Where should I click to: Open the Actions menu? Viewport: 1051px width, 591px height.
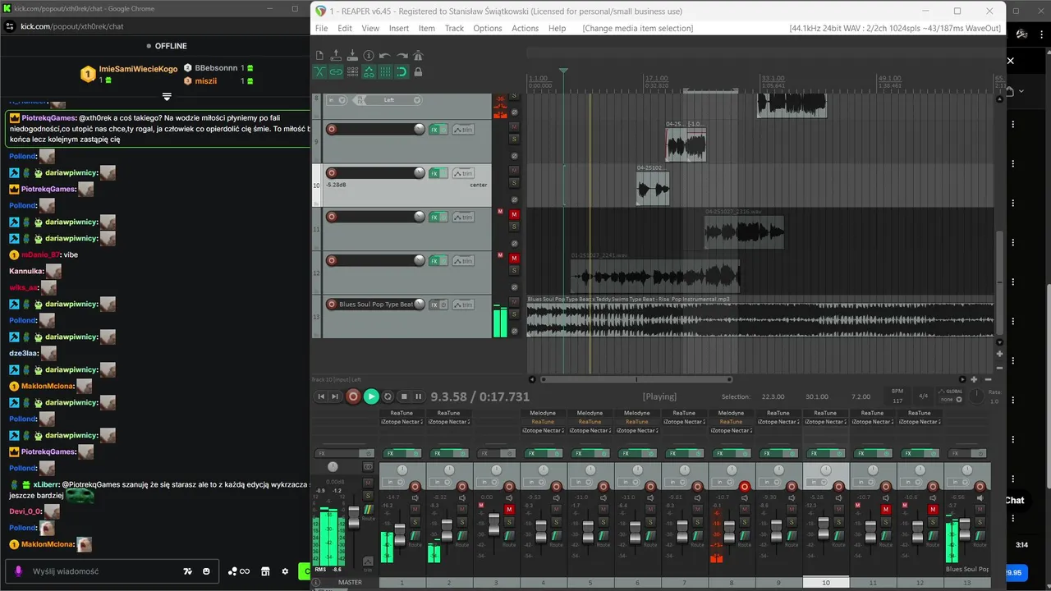click(525, 28)
